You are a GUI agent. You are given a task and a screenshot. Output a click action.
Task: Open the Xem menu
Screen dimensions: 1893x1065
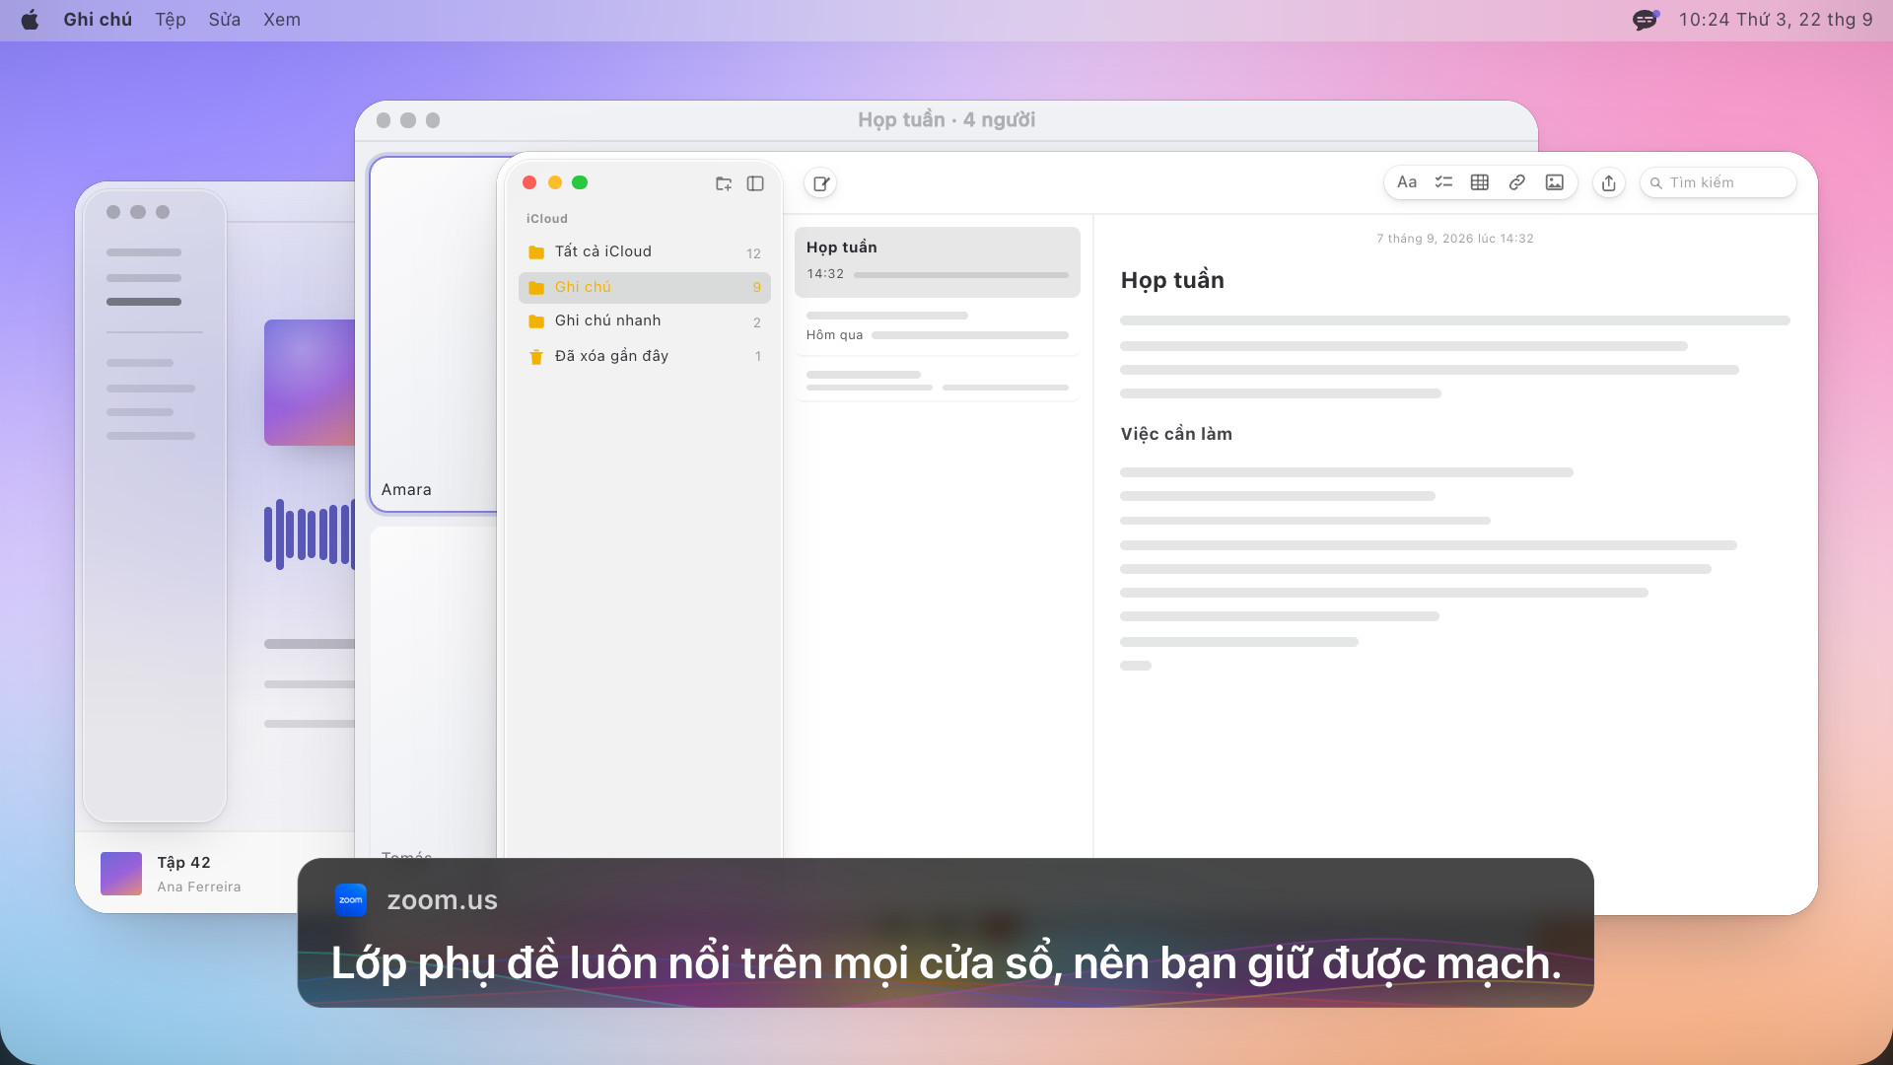(282, 20)
